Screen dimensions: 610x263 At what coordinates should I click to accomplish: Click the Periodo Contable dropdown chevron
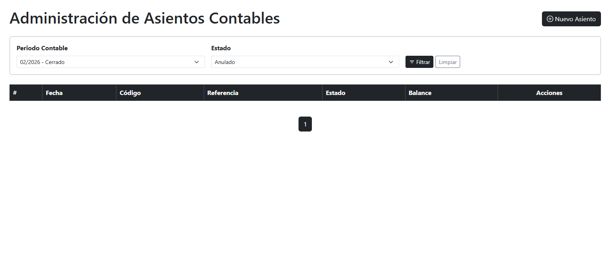(197, 62)
